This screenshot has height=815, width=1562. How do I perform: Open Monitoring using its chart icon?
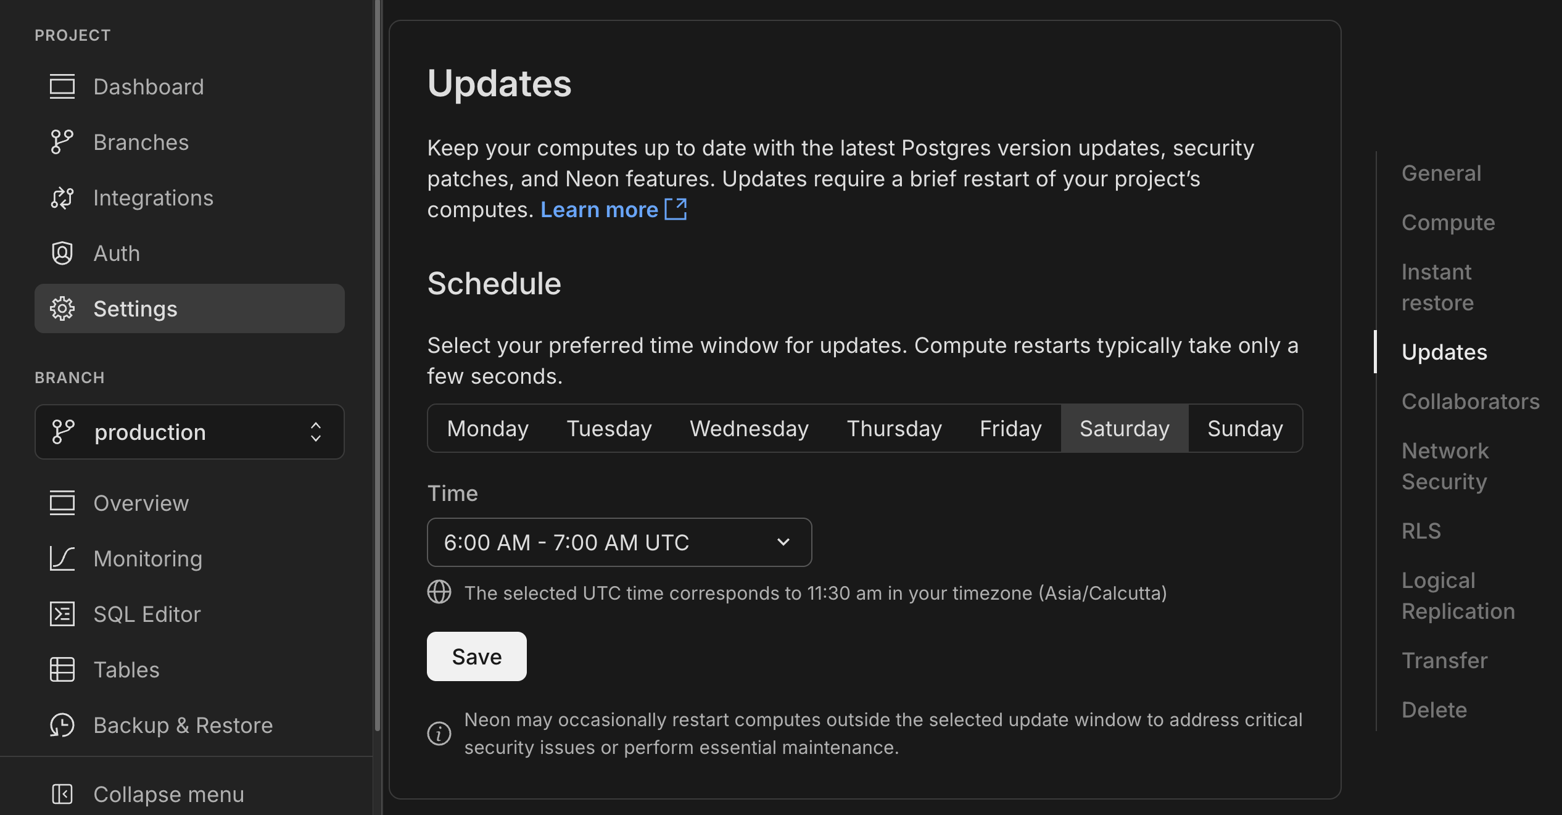point(62,558)
